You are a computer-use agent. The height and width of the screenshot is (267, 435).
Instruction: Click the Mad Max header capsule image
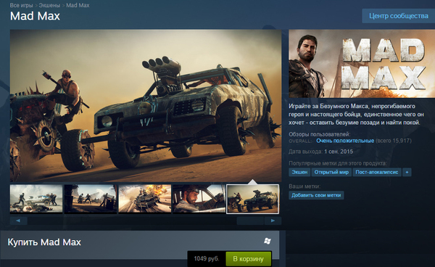click(362, 64)
